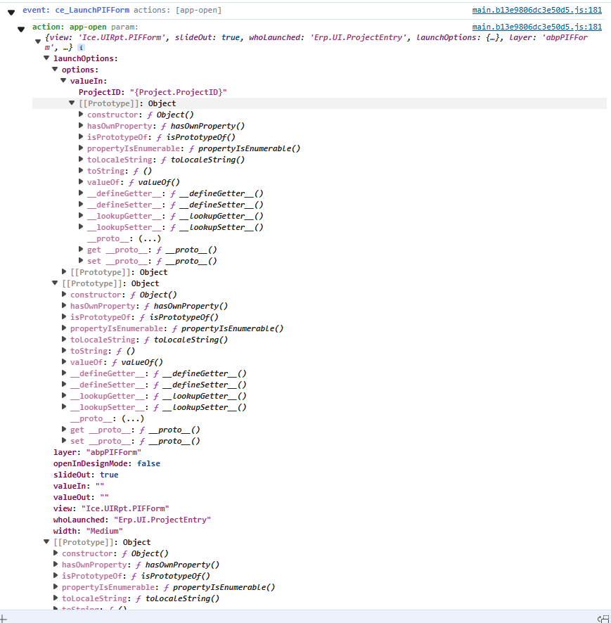Click the whoLaunched: "Erp.UI.ProjectEntry" row
This screenshot has height=623, width=611.
click(132, 520)
